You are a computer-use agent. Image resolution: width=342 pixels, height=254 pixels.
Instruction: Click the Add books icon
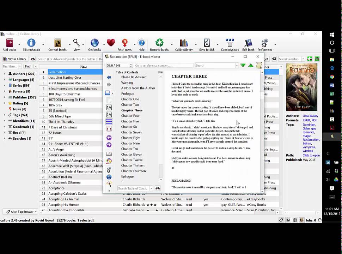click(10, 43)
